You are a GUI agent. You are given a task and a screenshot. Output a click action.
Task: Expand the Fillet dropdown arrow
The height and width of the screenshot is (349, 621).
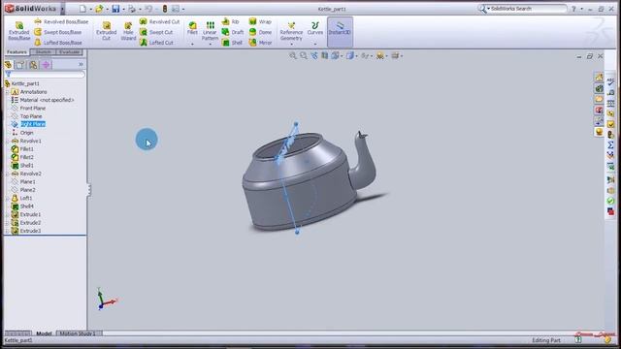(192, 45)
